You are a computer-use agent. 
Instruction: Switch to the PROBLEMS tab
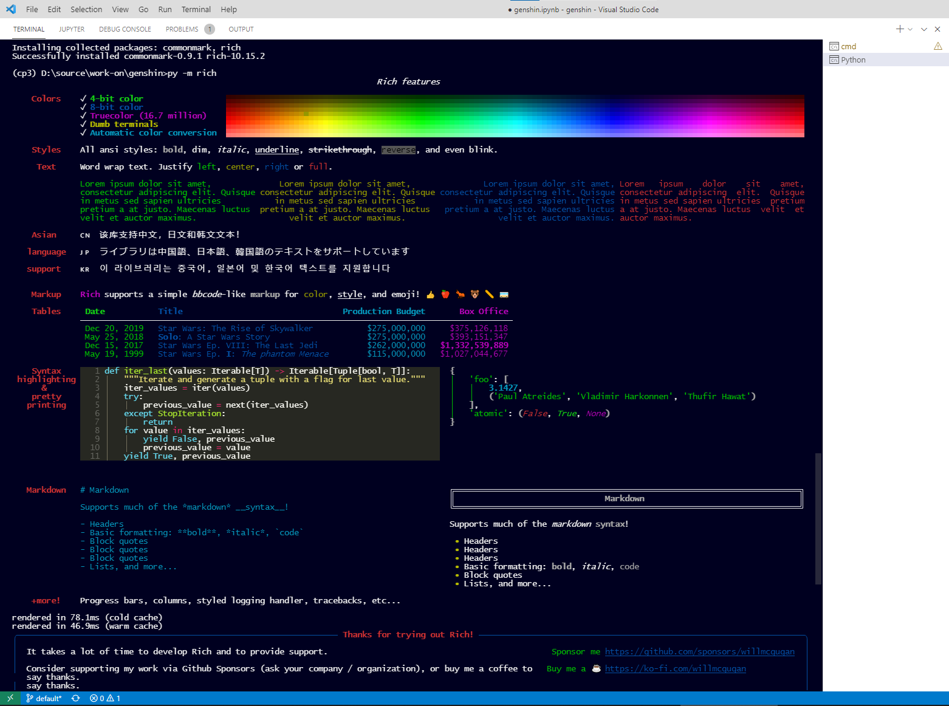click(x=182, y=29)
